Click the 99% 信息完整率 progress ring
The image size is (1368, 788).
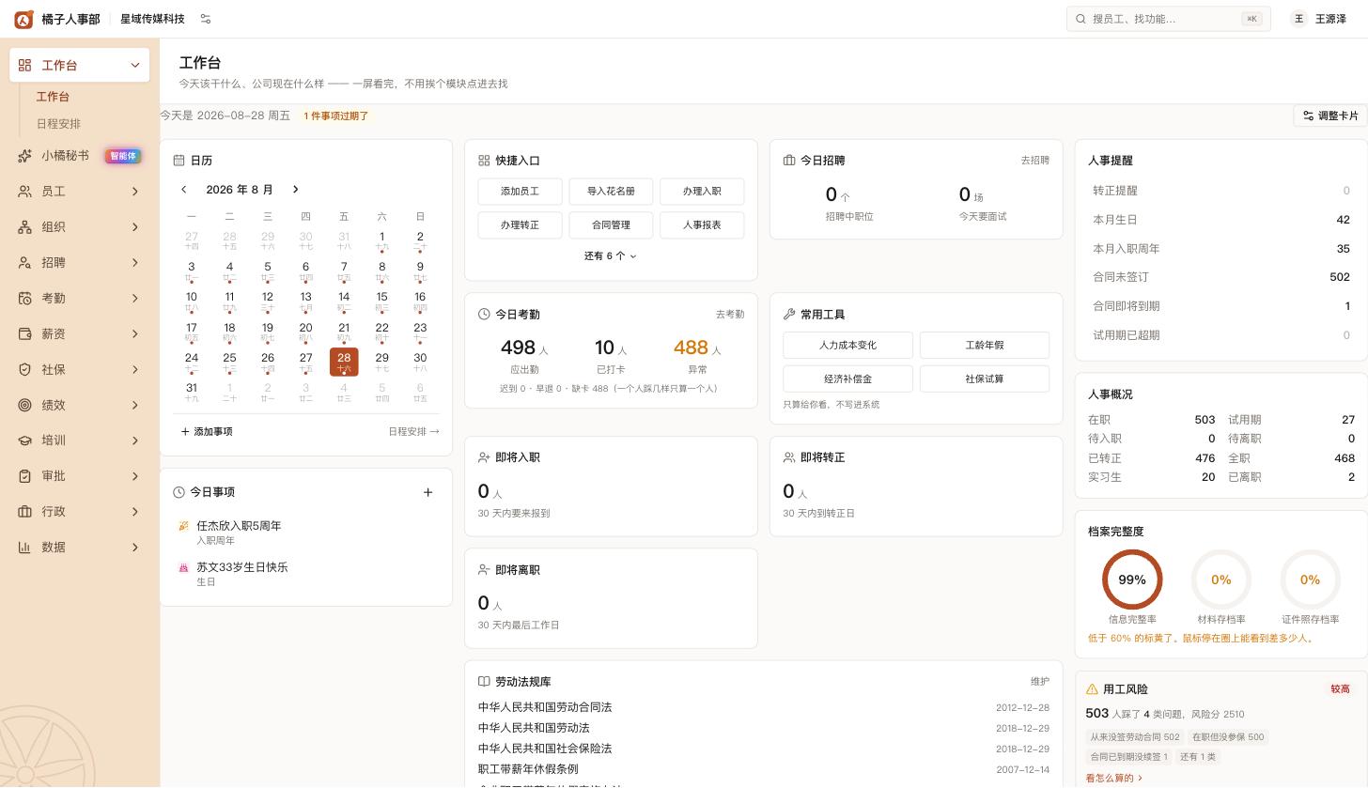point(1132,579)
